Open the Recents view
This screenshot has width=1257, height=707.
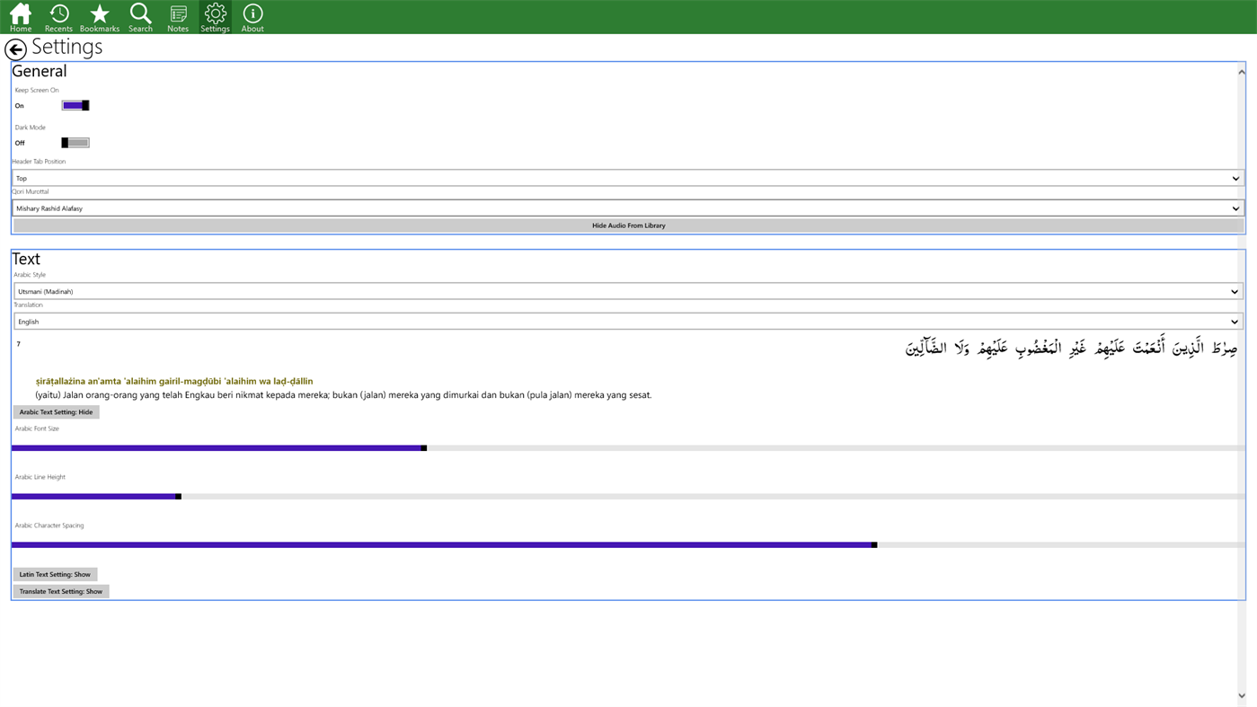pos(58,15)
